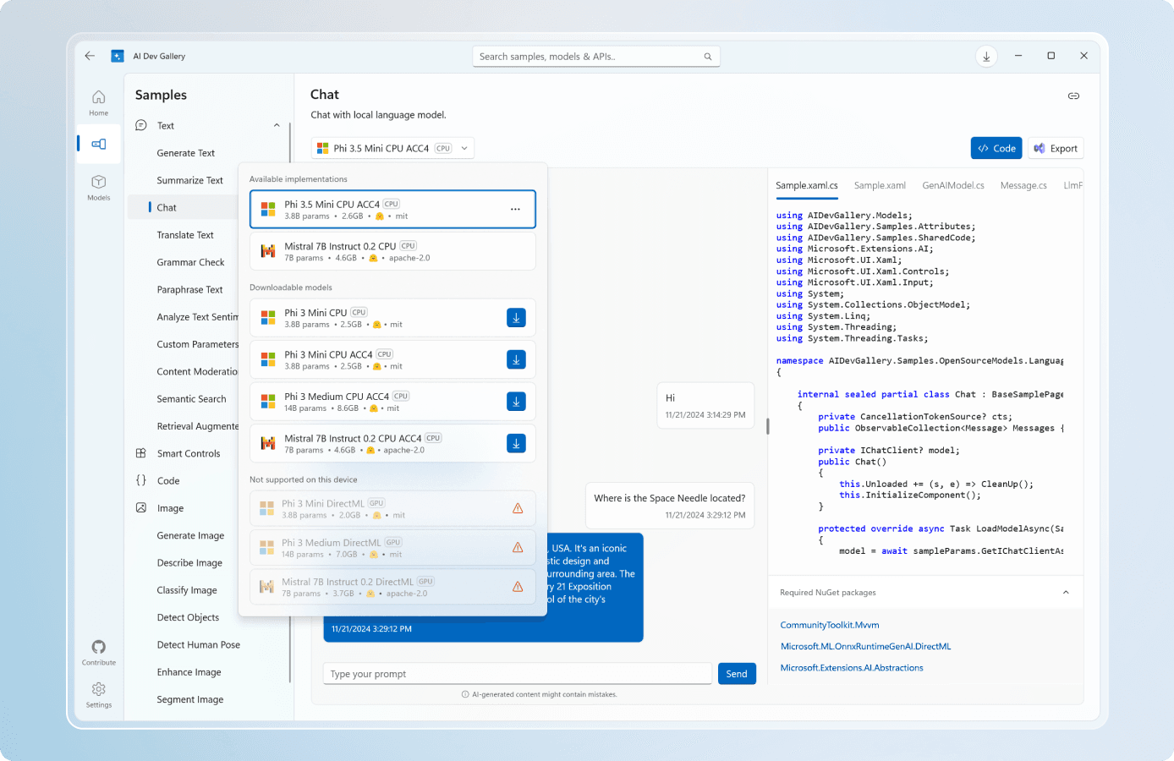Download Phi 3 Mini CPU model
Viewport: 1174px width, 761px height.
516,318
